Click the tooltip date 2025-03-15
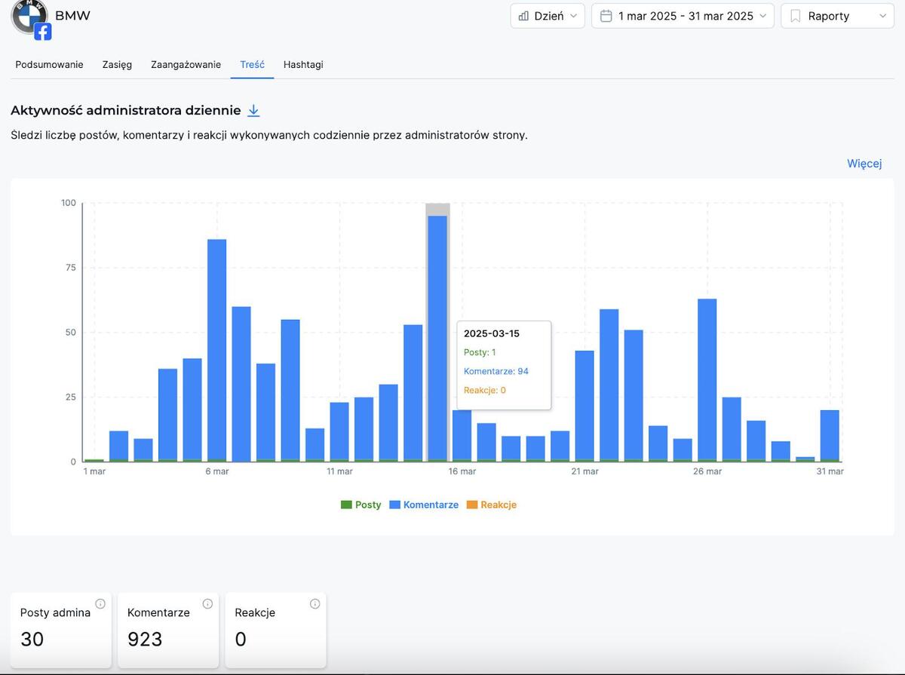The height and width of the screenshot is (675, 905). 492,333
